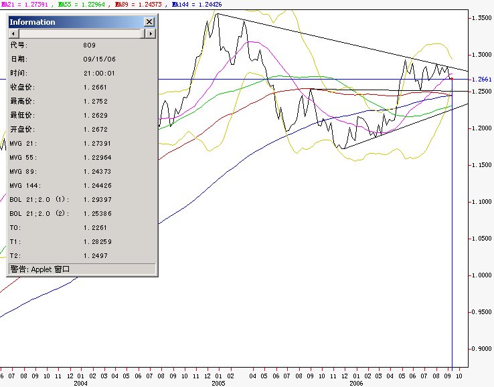Close the Information window
Viewport: 494px width, 387px height.
[x=149, y=21]
